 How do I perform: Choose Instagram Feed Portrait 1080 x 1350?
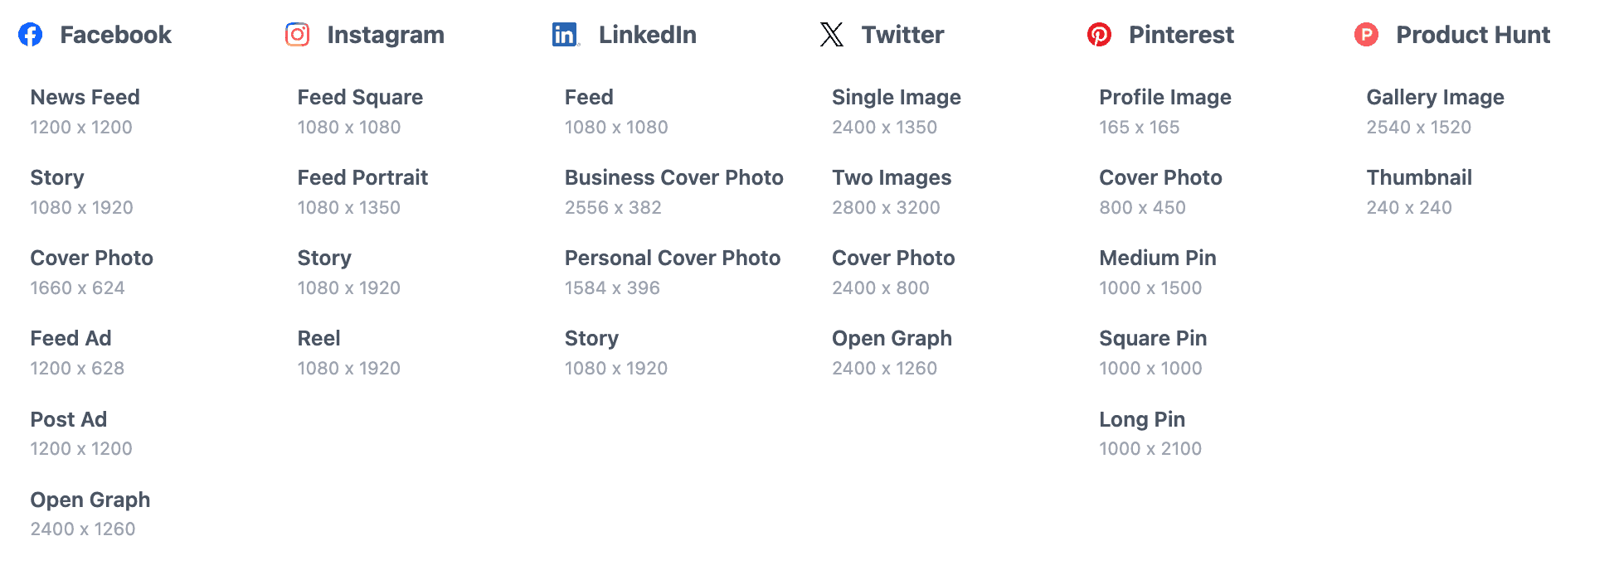[x=362, y=191]
